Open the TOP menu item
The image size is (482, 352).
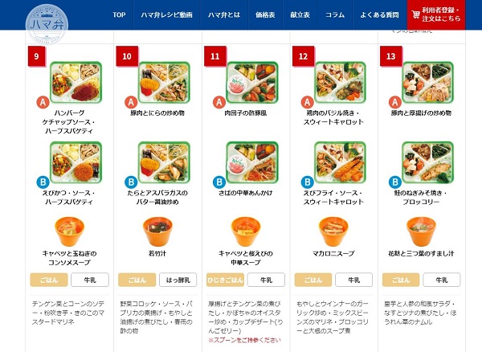(x=119, y=14)
